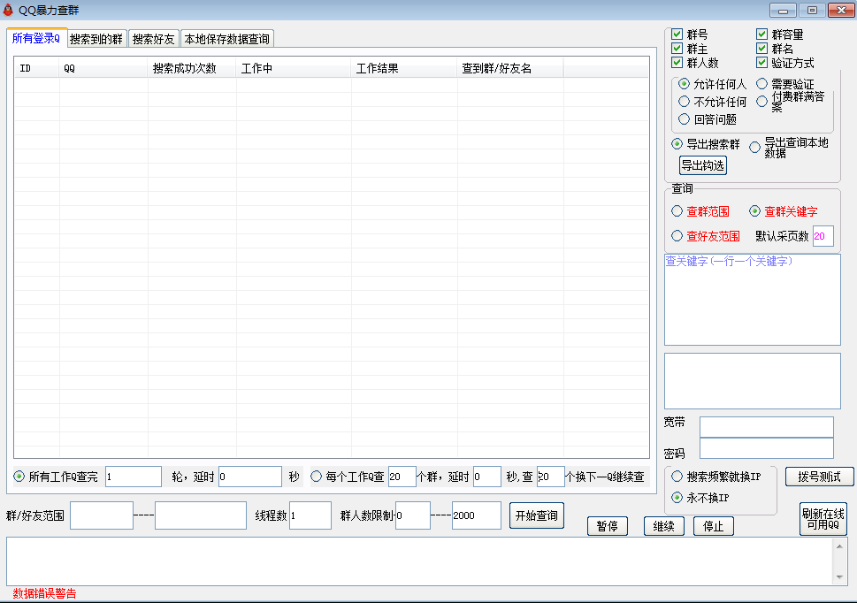
Task: Click the QQ column header
Action: pyautogui.click(x=103, y=68)
